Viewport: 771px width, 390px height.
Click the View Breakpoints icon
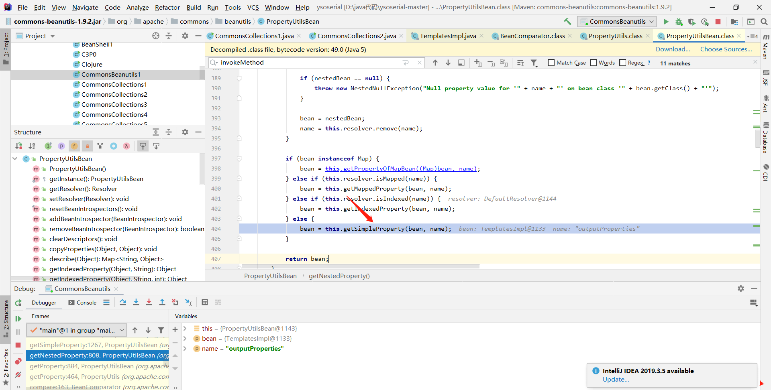click(x=18, y=362)
